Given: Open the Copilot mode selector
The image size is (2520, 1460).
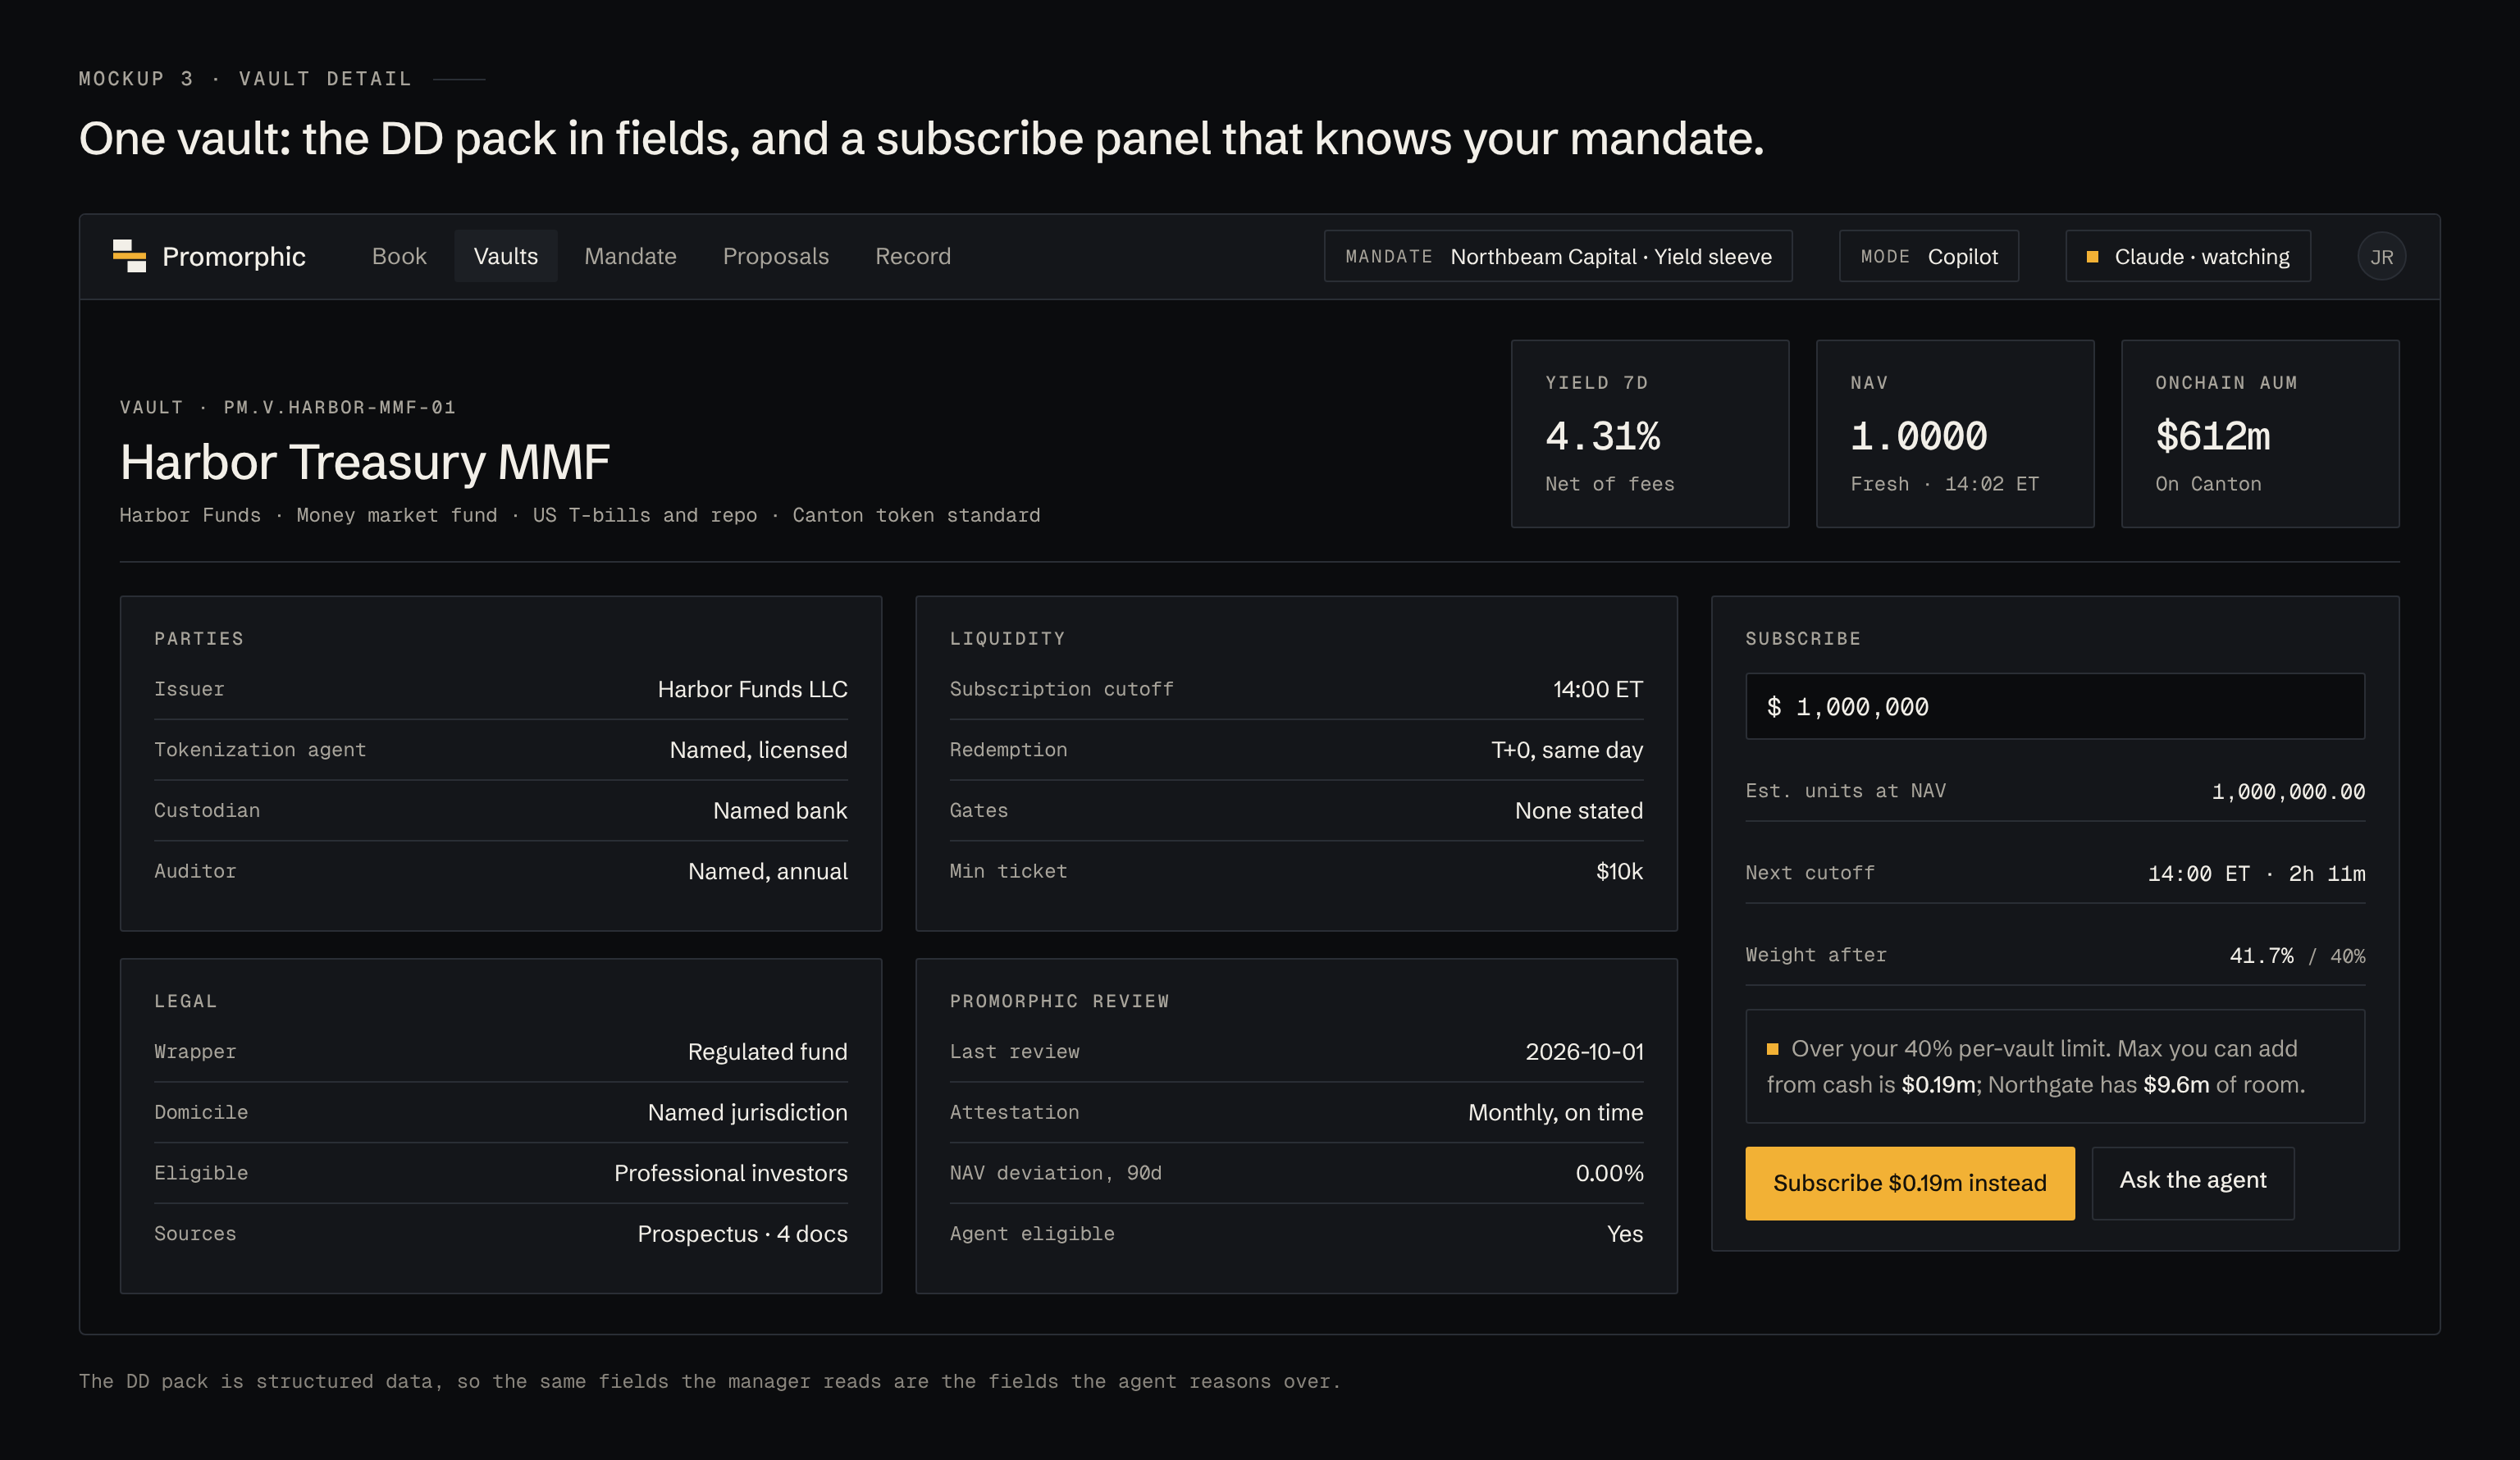Looking at the screenshot, I should point(1928,256).
